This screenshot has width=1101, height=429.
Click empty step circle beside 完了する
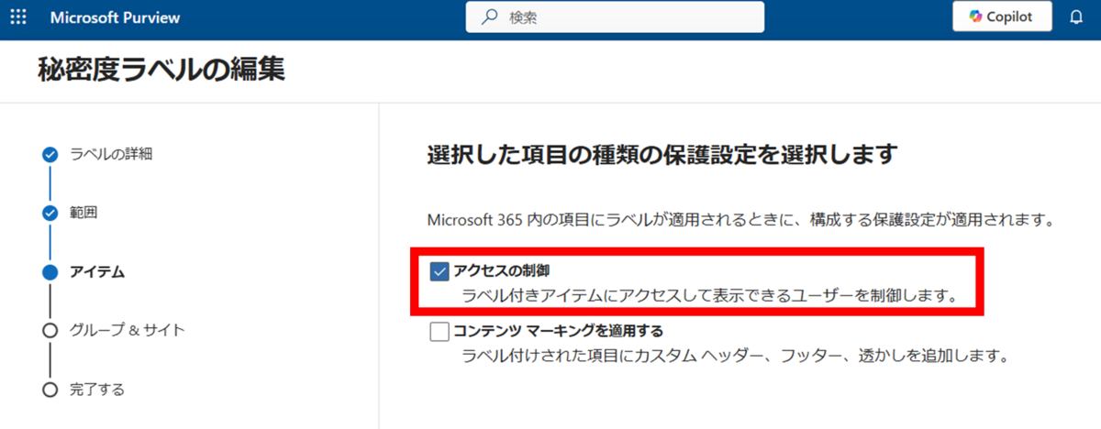(50, 390)
